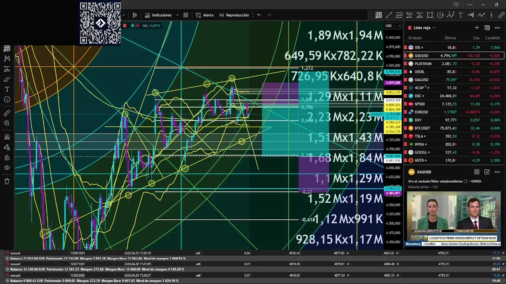Toggle magnet mode in left sidebar

pyautogui.click(x=7, y=137)
